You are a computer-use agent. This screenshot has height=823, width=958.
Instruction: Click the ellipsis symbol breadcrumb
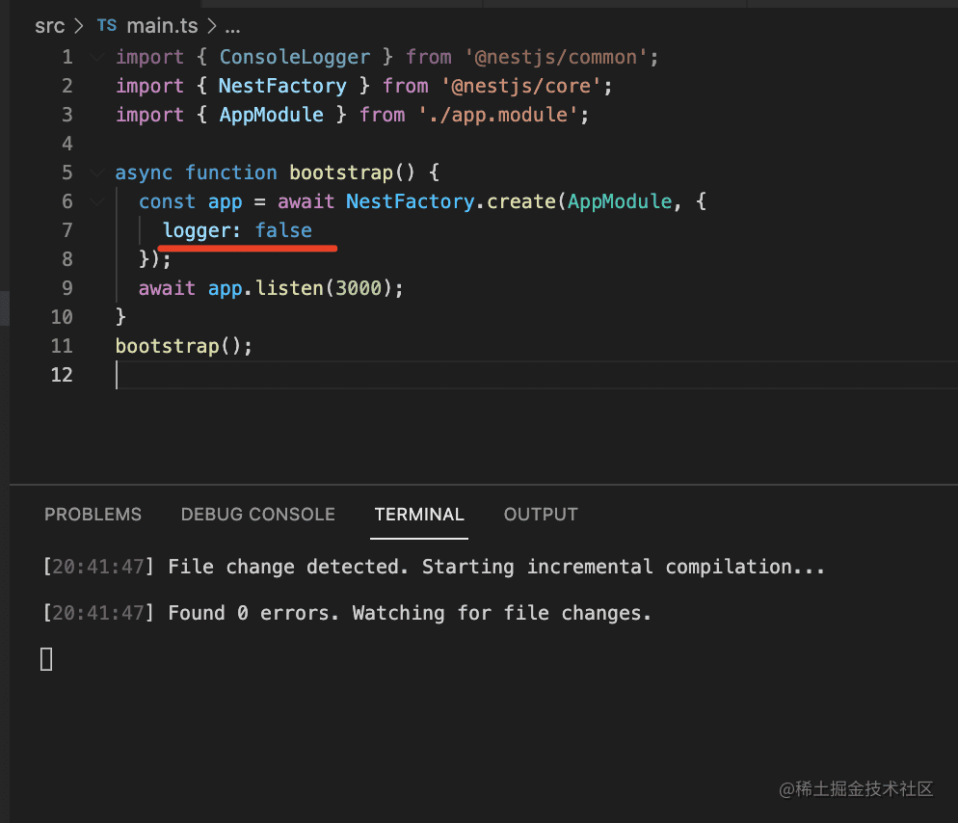(232, 26)
